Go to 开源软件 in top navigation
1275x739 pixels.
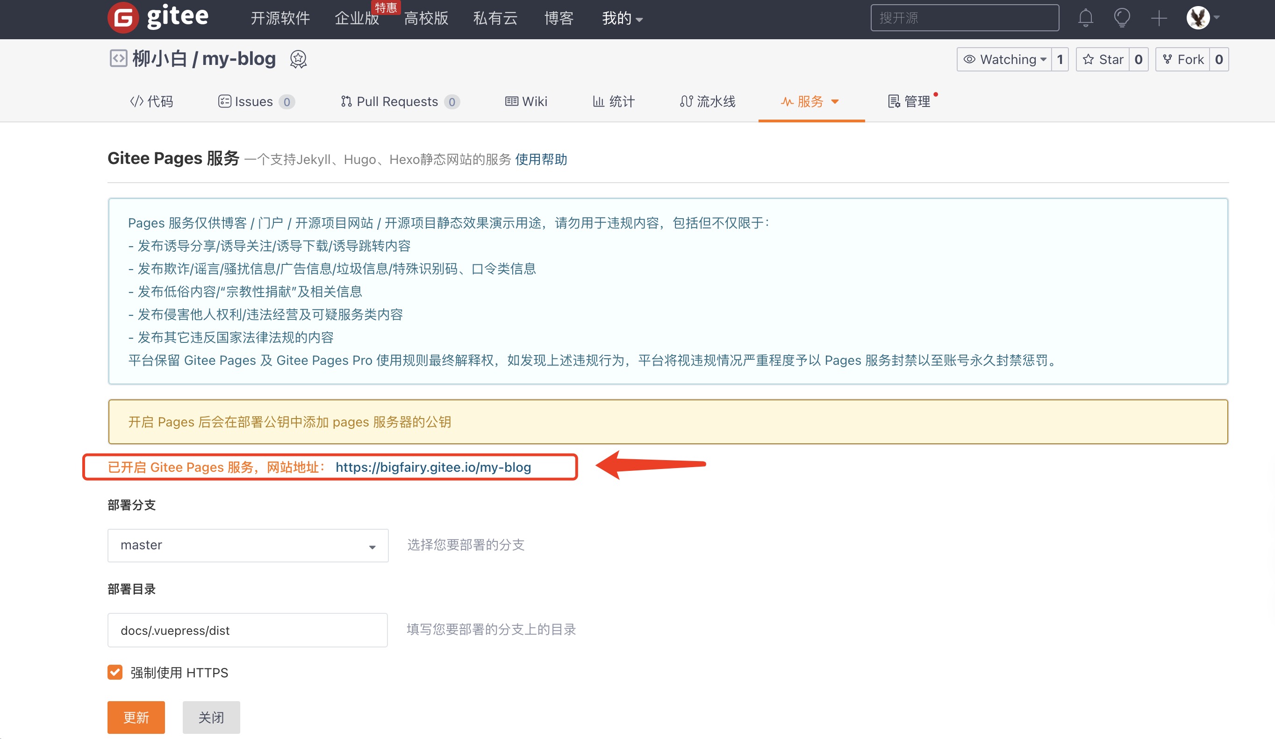280,18
